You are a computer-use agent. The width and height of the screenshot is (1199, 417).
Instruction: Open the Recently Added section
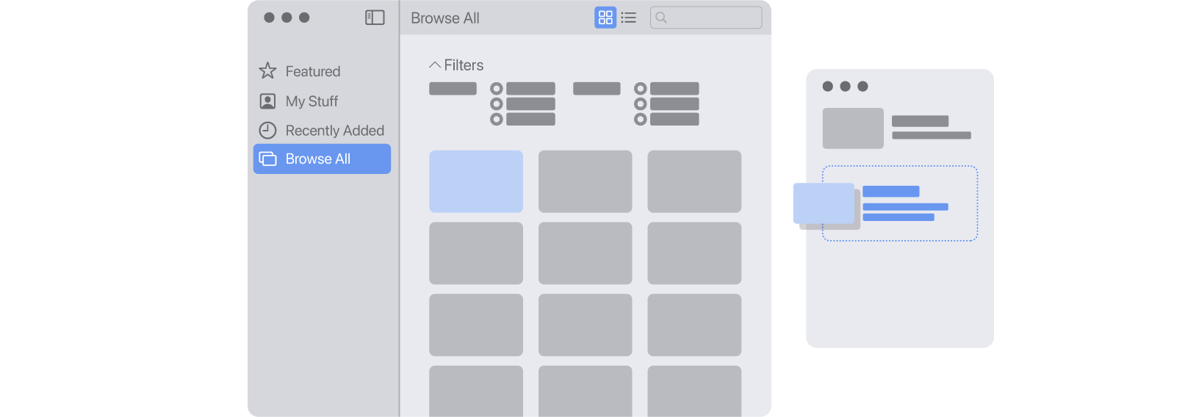coord(334,131)
